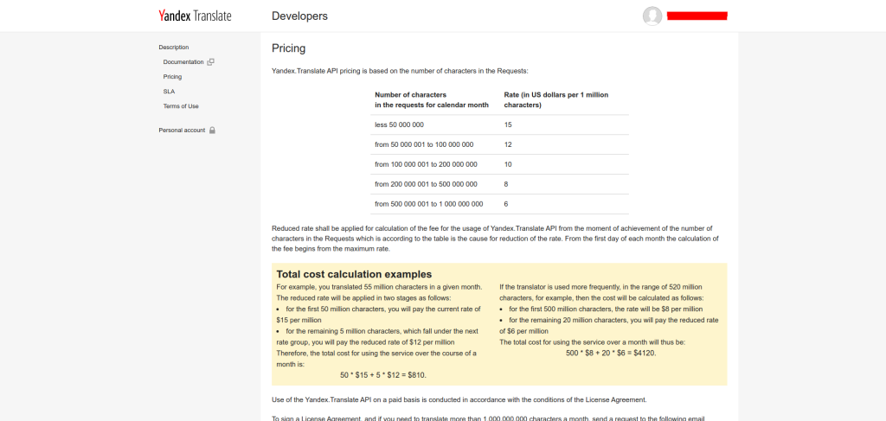Click the lock icon next to Personal account

[x=213, y=131]
